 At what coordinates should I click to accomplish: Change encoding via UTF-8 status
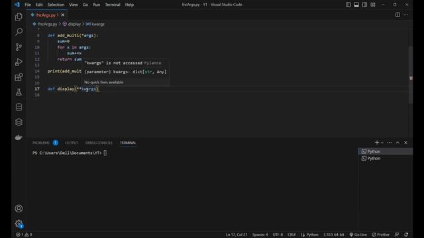(x=278, y=235)
